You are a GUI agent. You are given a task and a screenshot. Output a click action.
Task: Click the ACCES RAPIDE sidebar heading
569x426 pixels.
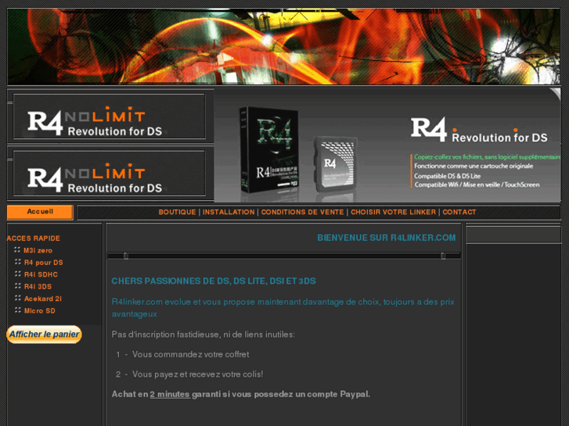tap(34, 238)
